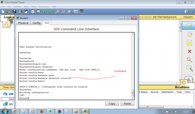Screen dimensions: 195x114
Task: Click the Help question mark icon
Action: 192,12
